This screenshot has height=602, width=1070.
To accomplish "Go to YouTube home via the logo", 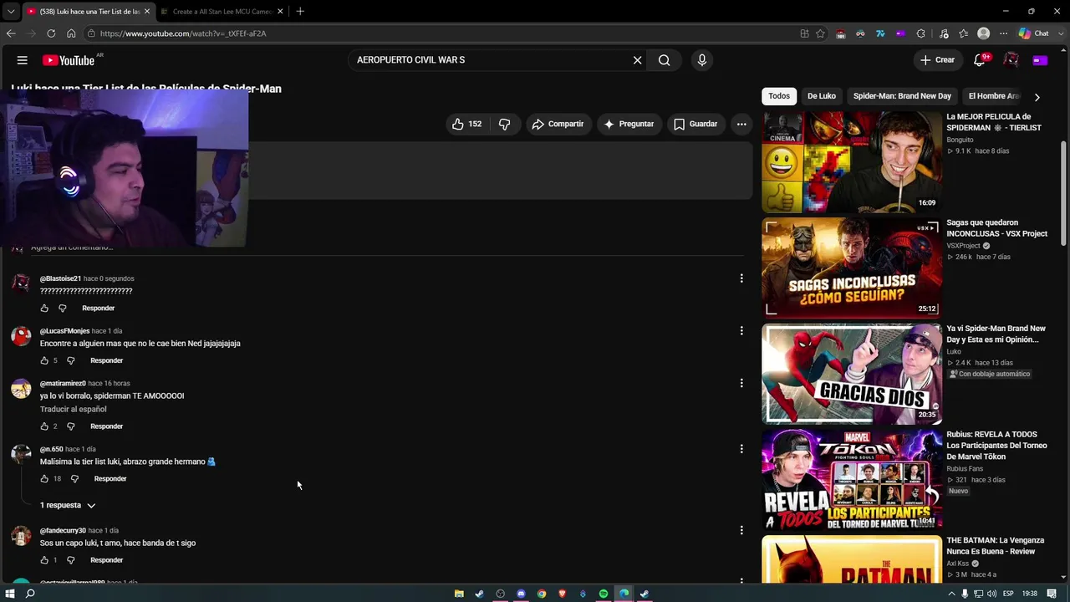I will (x=69, y=60).
